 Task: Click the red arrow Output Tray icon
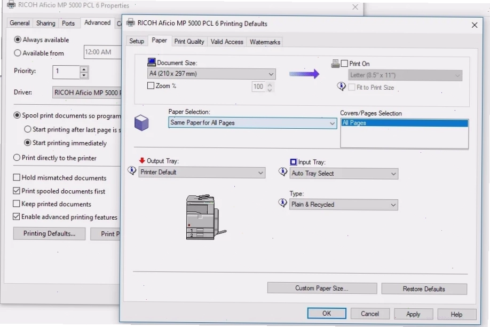(142, 160)
